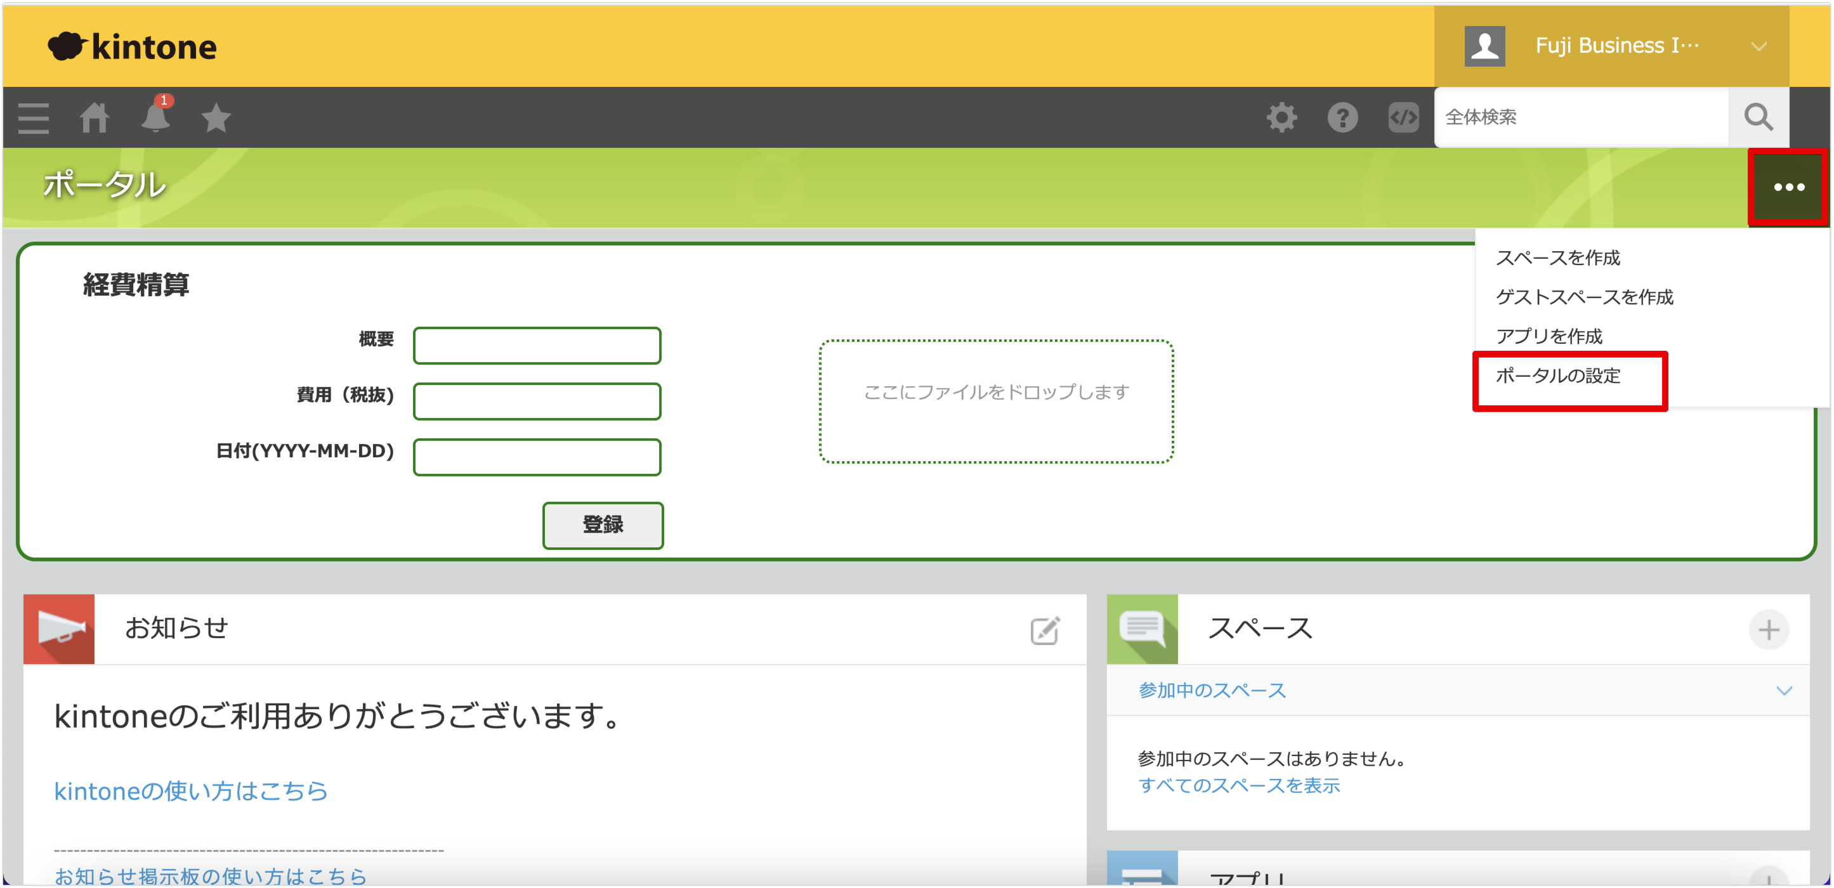Click the 登録 button
The width and height of the screenshot is (1834, 888).
pyautogui.click(x=602, y=525)
